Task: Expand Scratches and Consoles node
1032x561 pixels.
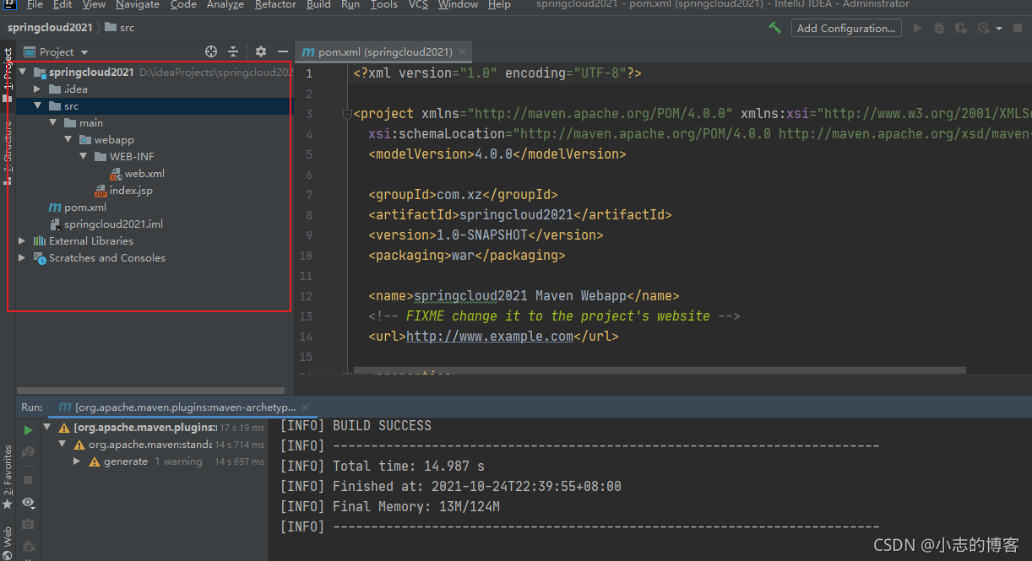Action: click(x=23, y=257)
